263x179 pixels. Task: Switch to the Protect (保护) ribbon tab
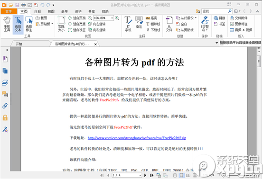point(78,11)
